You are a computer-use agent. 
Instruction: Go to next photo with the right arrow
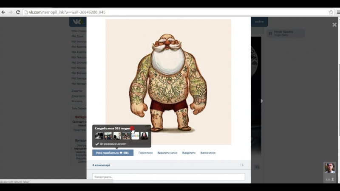click(261, 101)
